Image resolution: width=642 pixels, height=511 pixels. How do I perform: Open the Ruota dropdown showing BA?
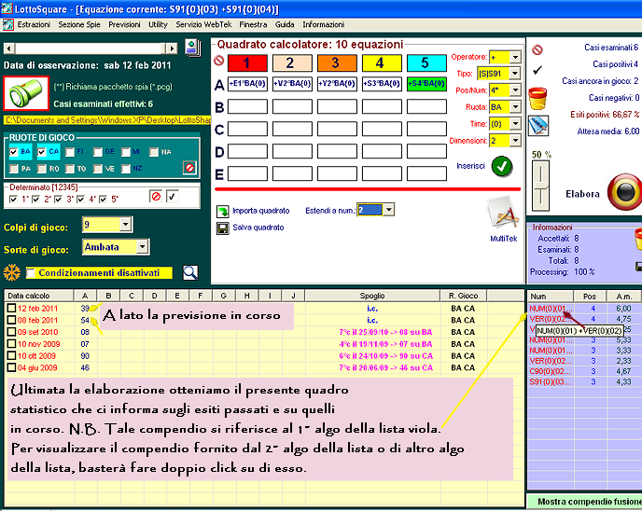tap(515, 107)
